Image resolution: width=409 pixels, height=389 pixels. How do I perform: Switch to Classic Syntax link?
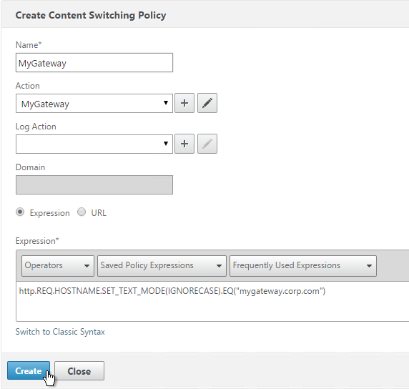click(60, 332)
